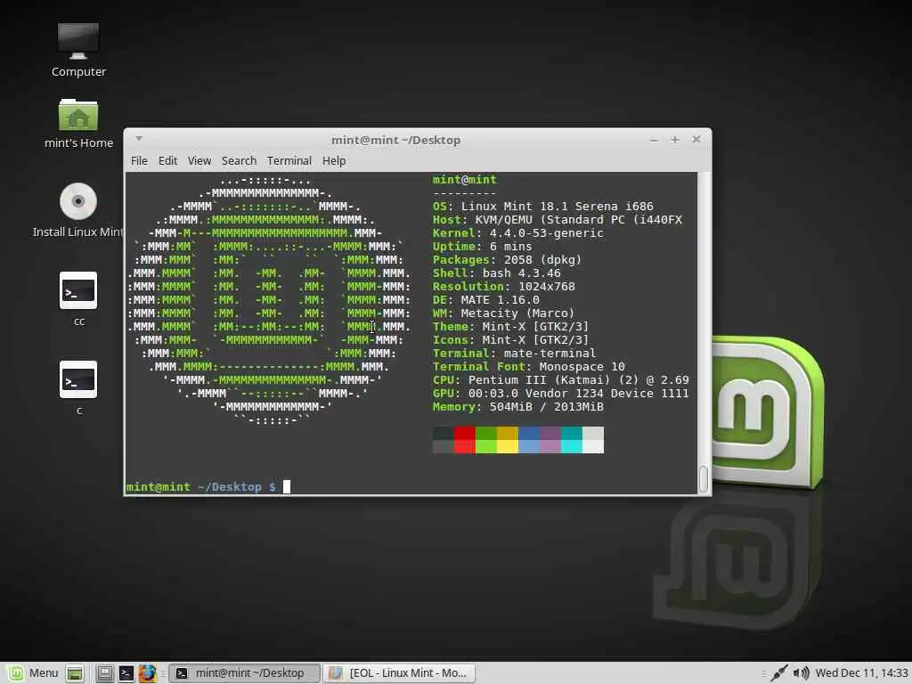
Task: Switch to the EOL - Linux Mint taskbar window
Action: pos(399,673)
